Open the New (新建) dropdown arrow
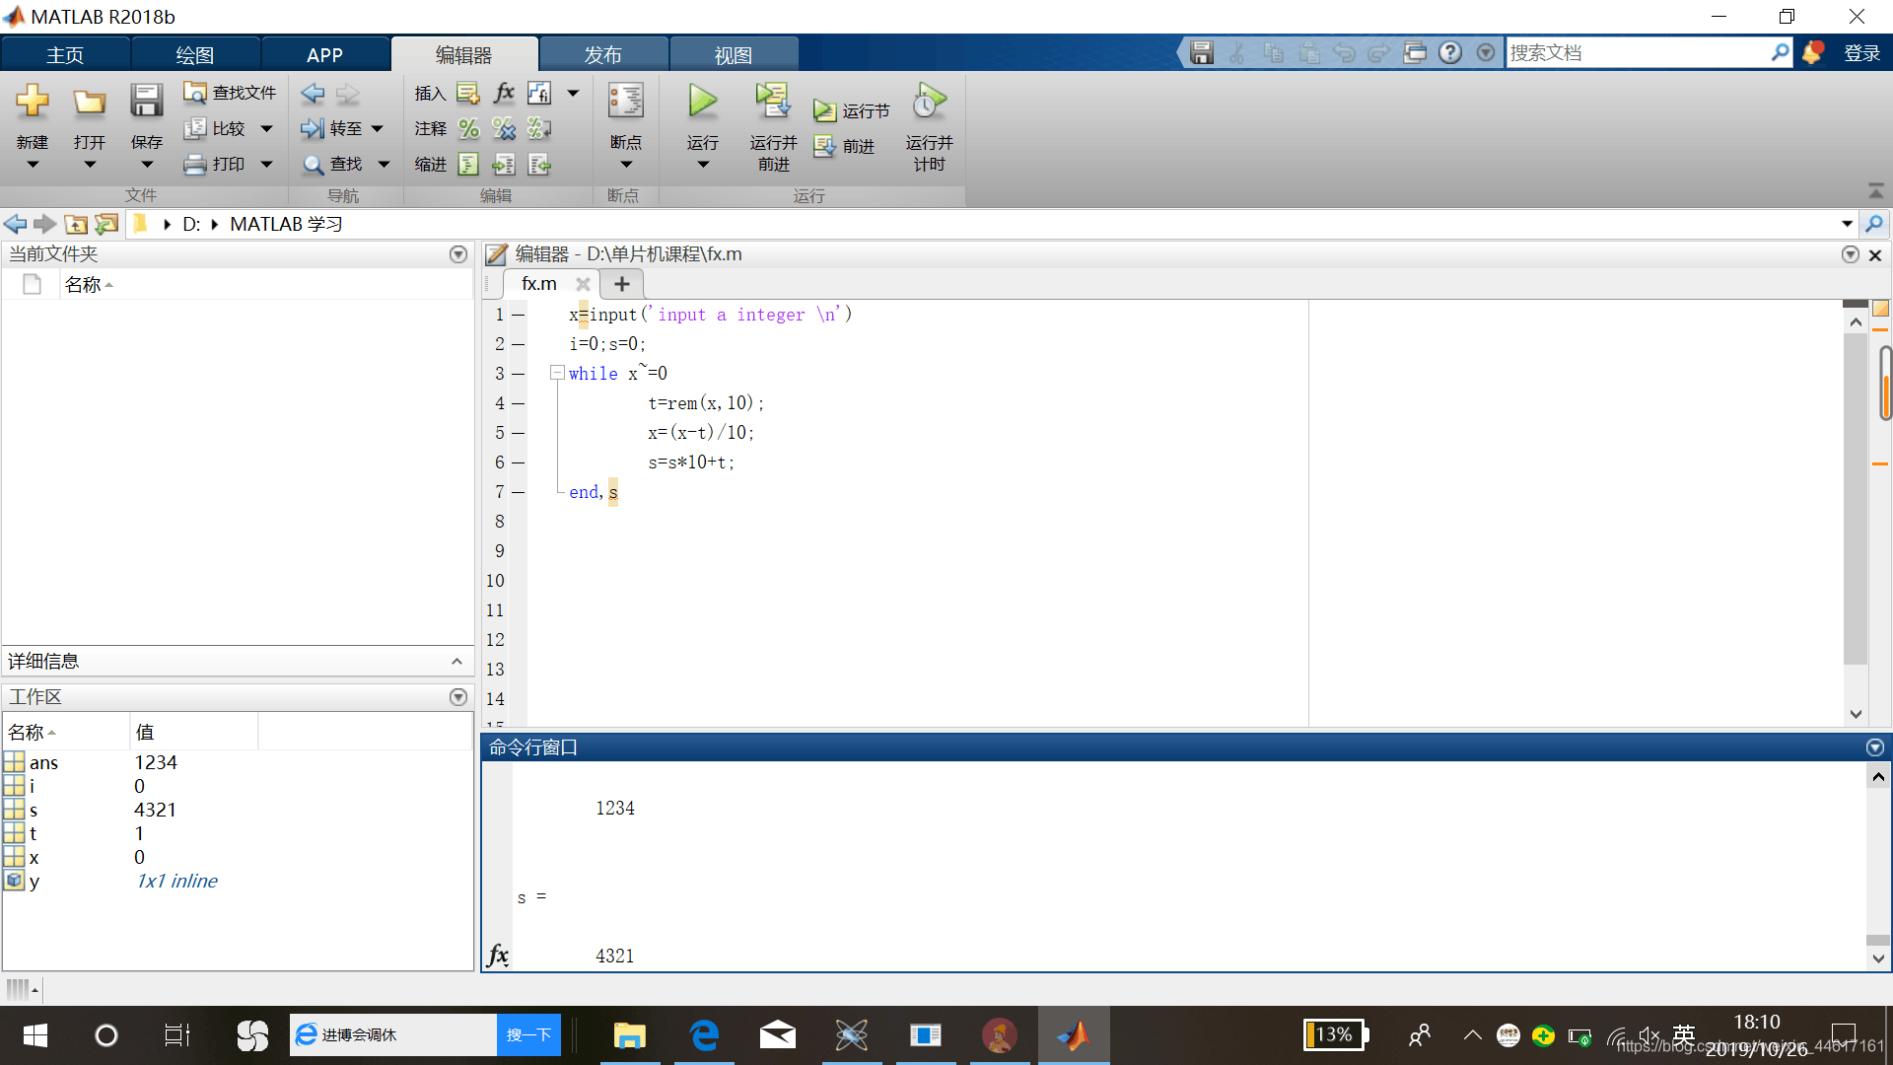The width and height of the screenshot is (1893, 1065). tap(33, 165)
